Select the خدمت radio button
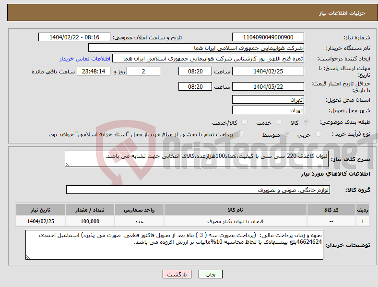This screenshot has width=378, height=287. tap(279, 122)
